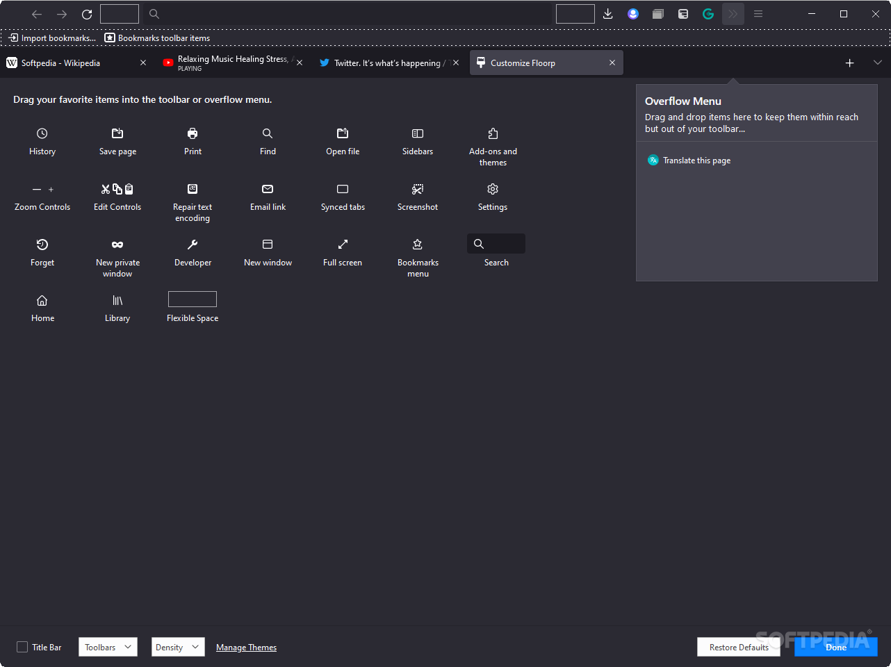Click the Email link icon

pos(268,189)
